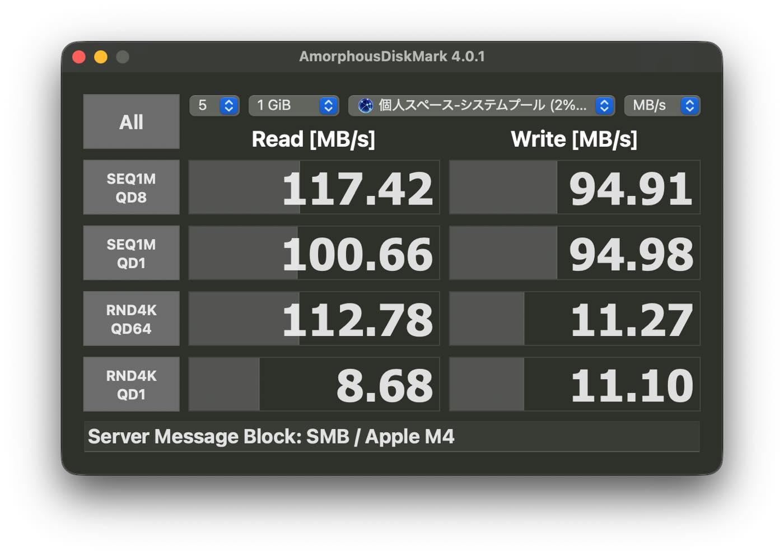Open the test count dropdown showing 5
The width and height of the screenshot is (784, 556).
click(214, 105)
